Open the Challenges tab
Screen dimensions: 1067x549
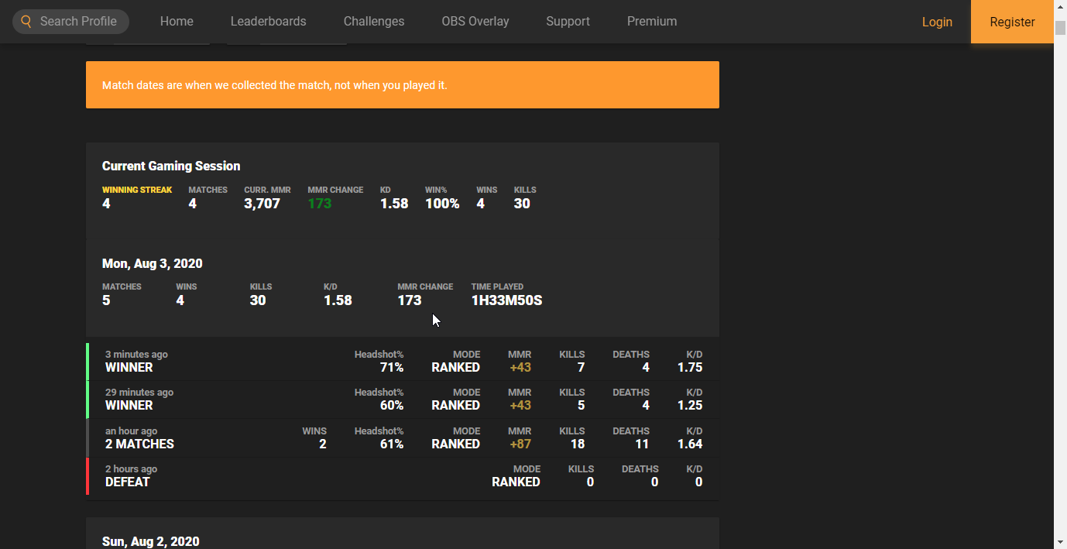coord(374,22)
